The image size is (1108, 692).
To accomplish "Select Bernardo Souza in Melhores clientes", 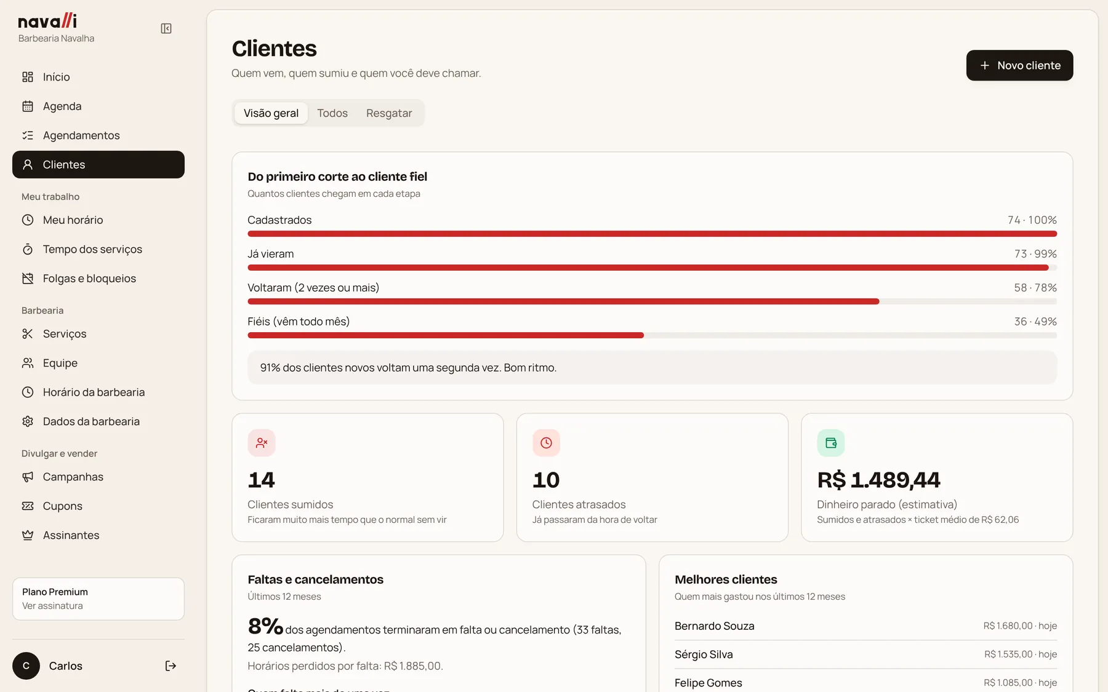I will click(865, 626).
